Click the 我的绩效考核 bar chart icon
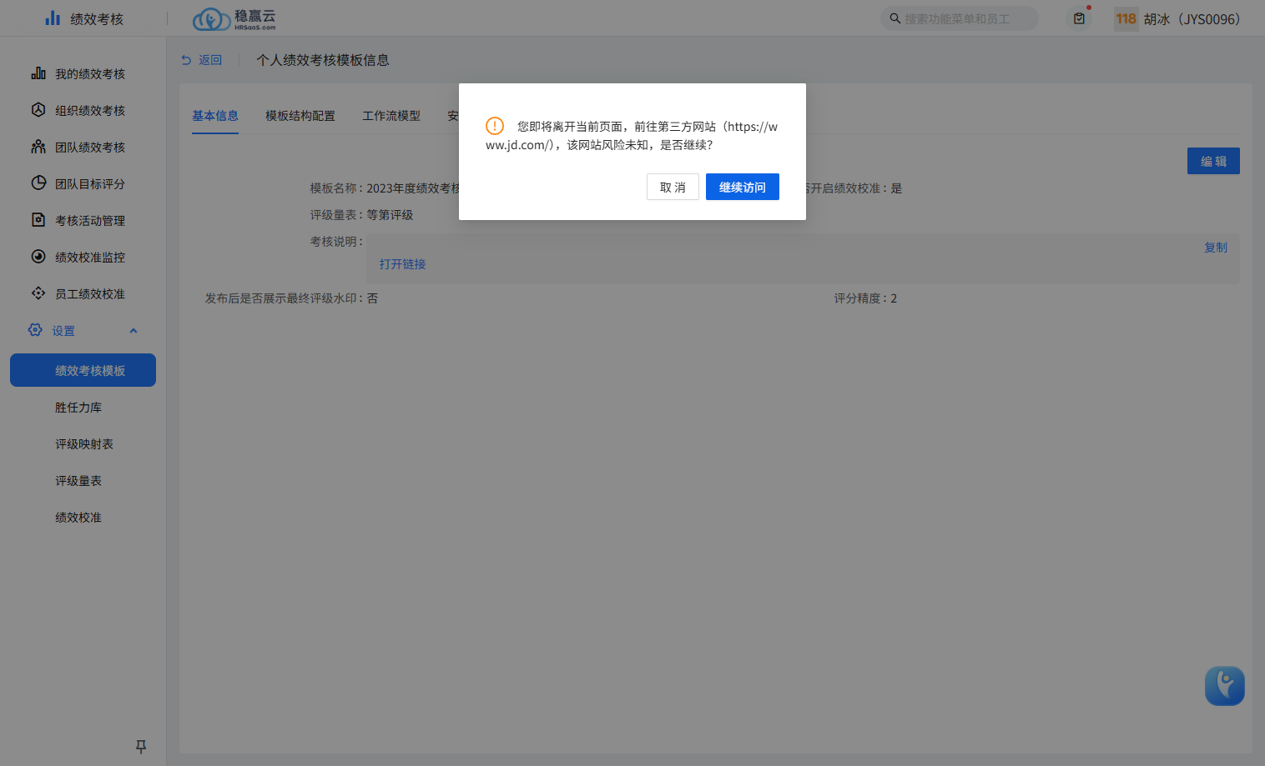1265x766 pixels. 38,73
